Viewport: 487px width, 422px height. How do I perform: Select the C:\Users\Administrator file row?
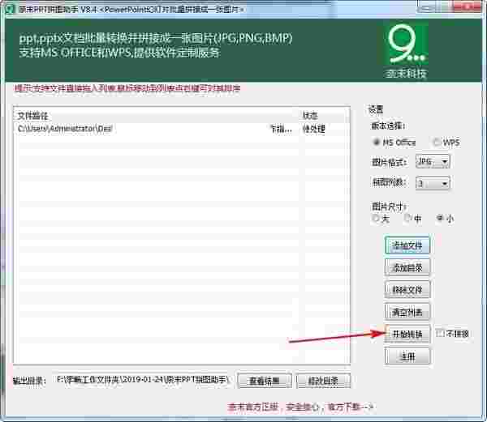tap(181, 129)
